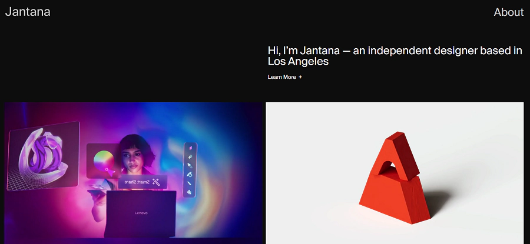
Task: Click the Learn More link
Action: tap(284, 77)
